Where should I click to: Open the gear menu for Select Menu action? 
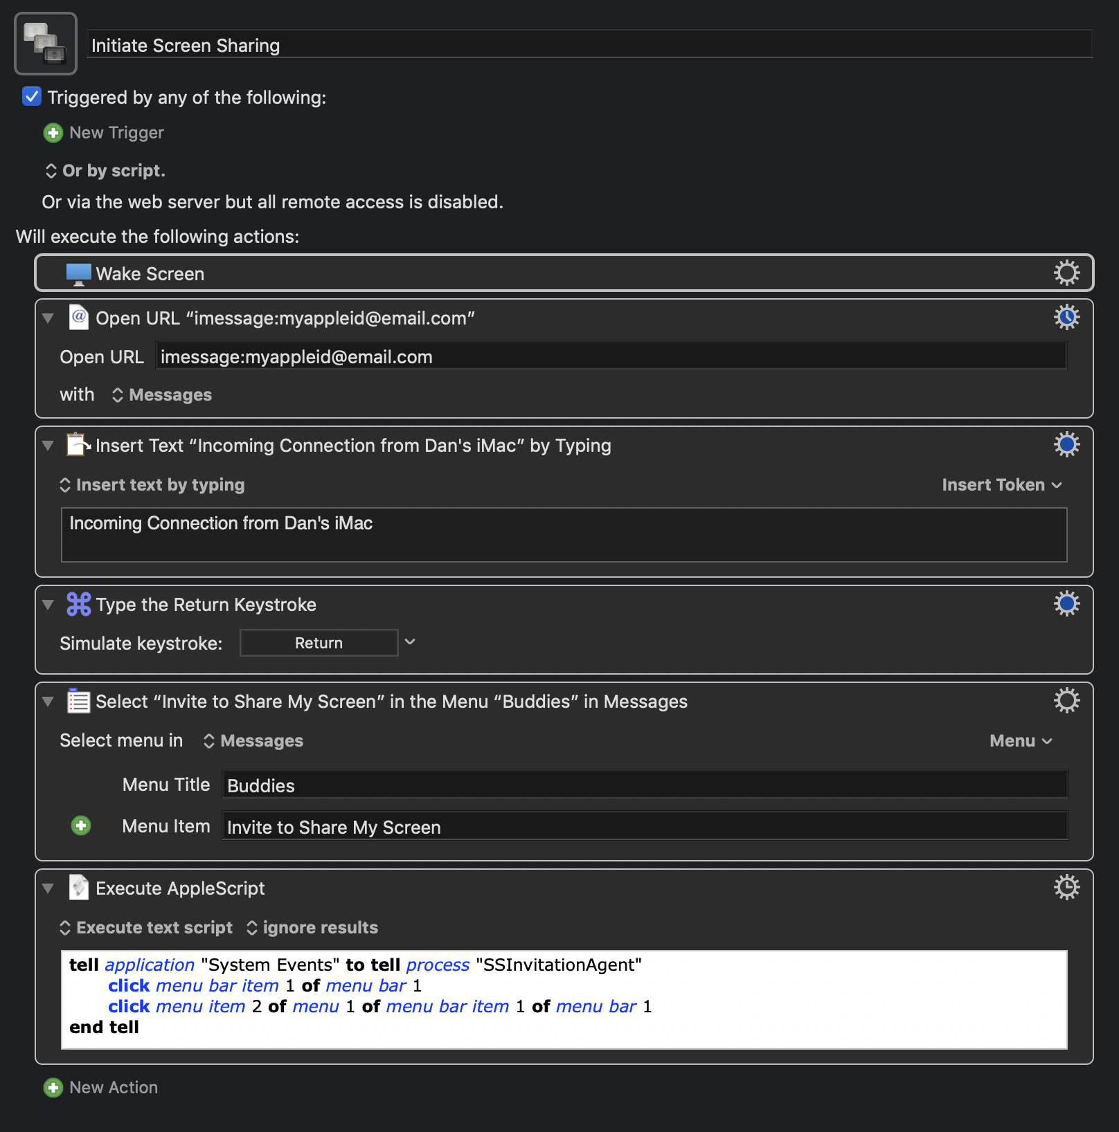click(x=1066, y=700)
